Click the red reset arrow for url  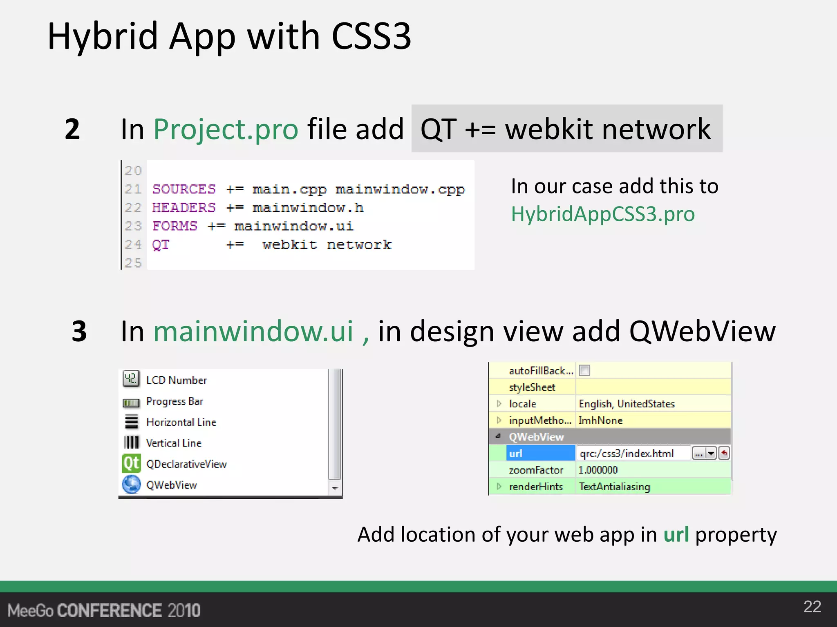(724, 453)
